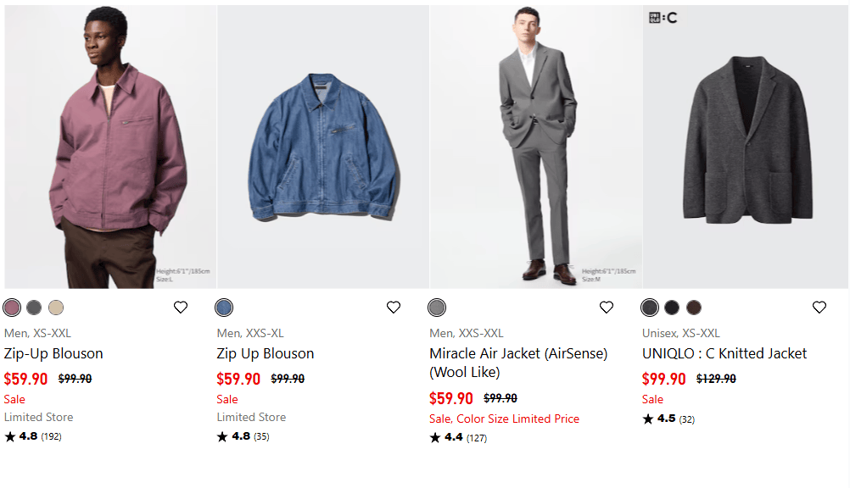Wishlist the UNIQLO : C Knitted Jacket
Screen dimensions: 850x488
(x=819, y=308)
